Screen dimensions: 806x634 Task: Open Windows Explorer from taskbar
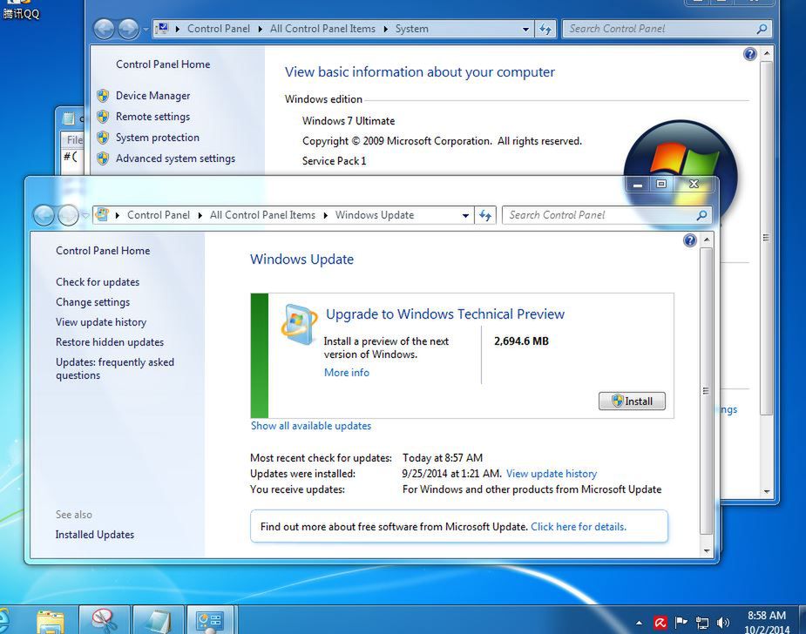pos(51,620)
